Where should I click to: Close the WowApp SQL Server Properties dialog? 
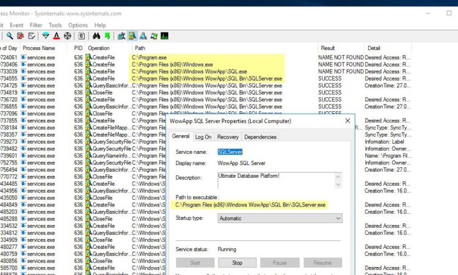347,121
